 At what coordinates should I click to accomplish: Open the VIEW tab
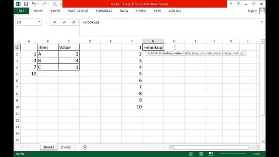(x=157, y=11)
